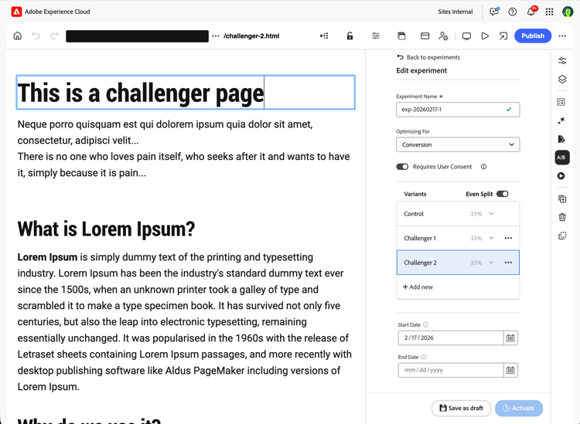This screenshot has height=424, width=580.
Task: Go to the home icon
Action: [x=17, y=36]
